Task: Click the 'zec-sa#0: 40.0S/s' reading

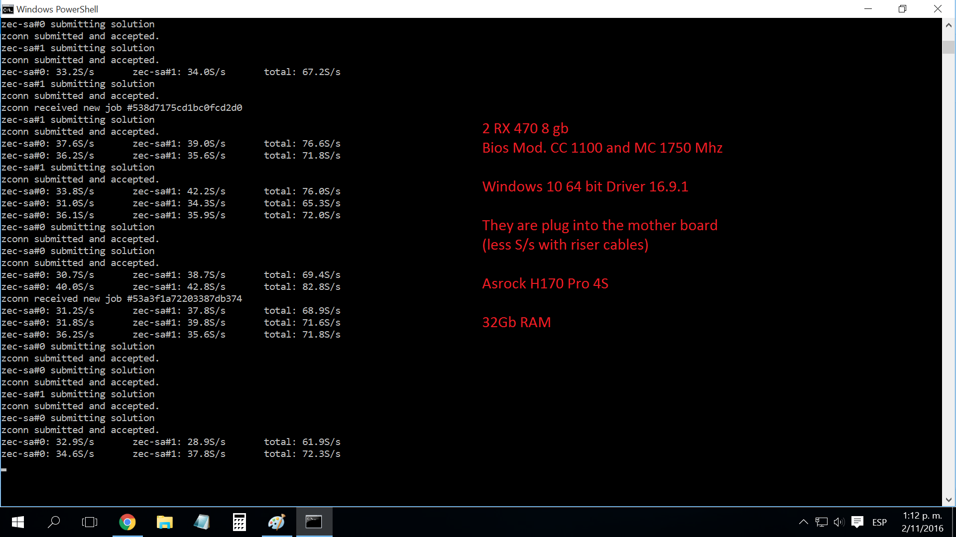Action: coord(48,287)
